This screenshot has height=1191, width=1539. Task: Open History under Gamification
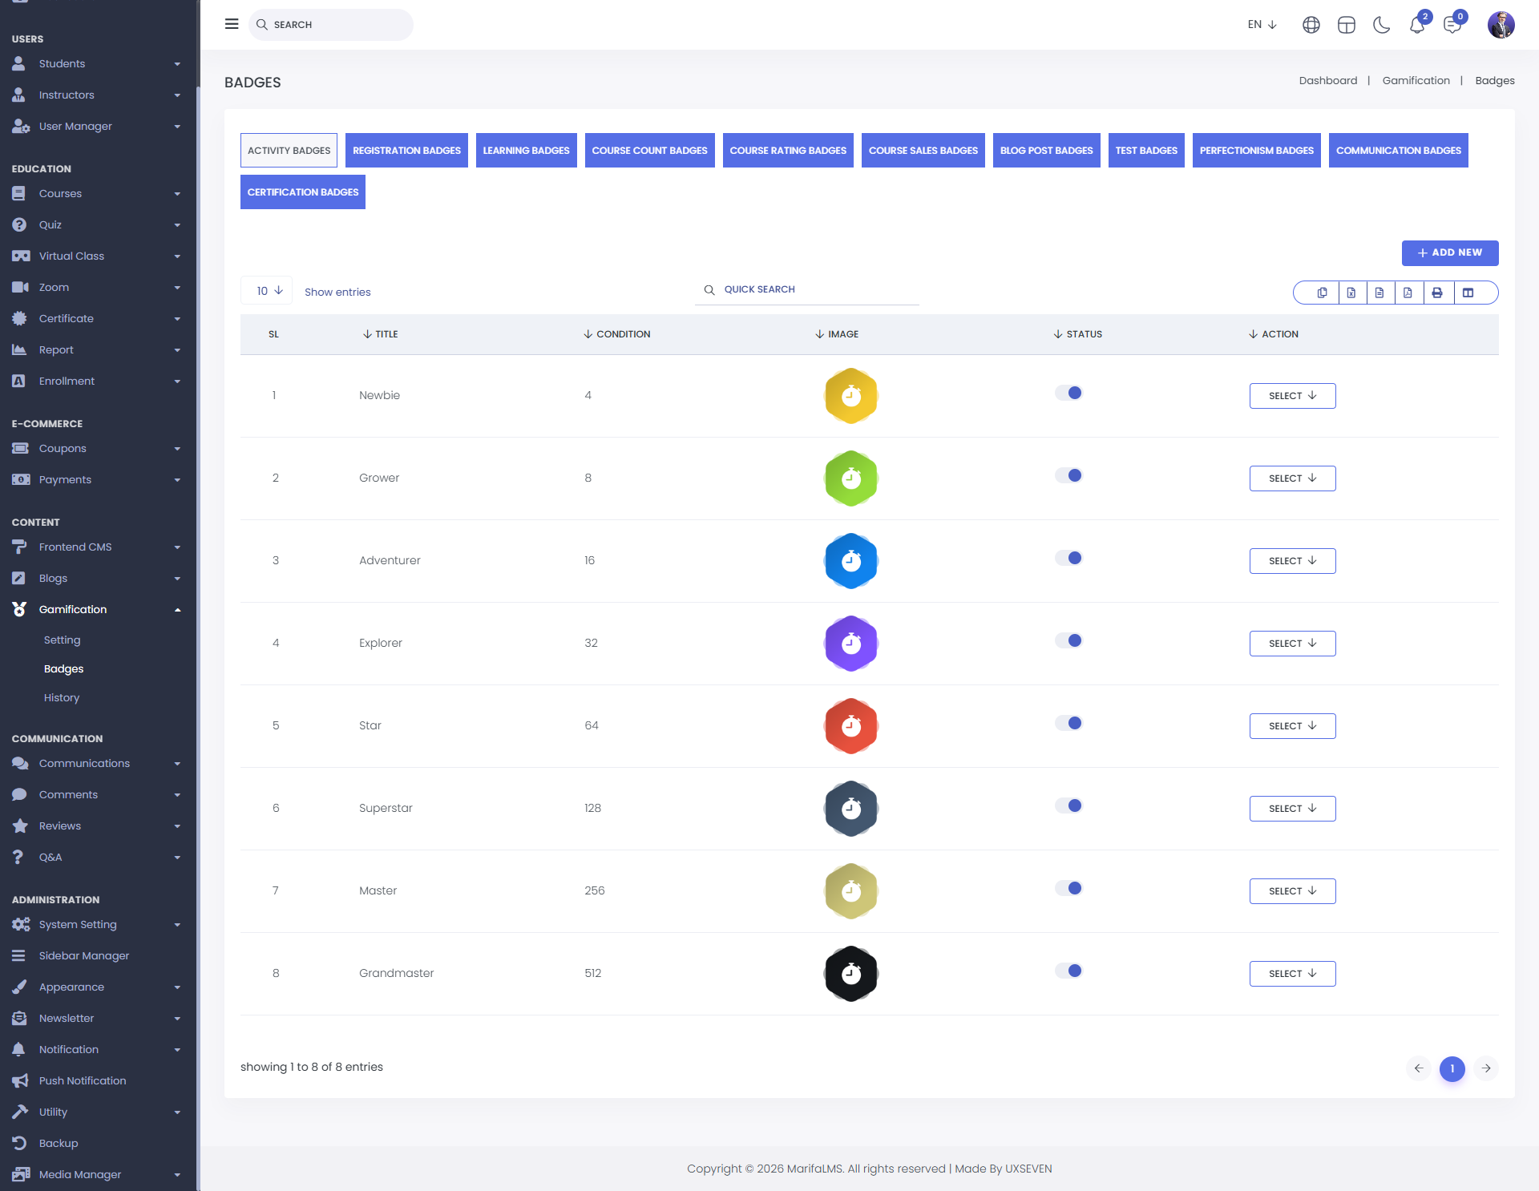tap(62, 697)
